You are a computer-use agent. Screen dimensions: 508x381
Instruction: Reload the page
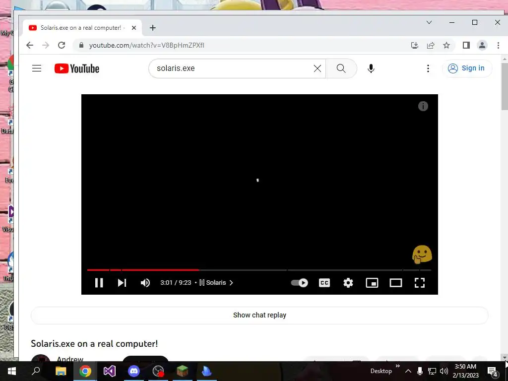coord(62,45)
